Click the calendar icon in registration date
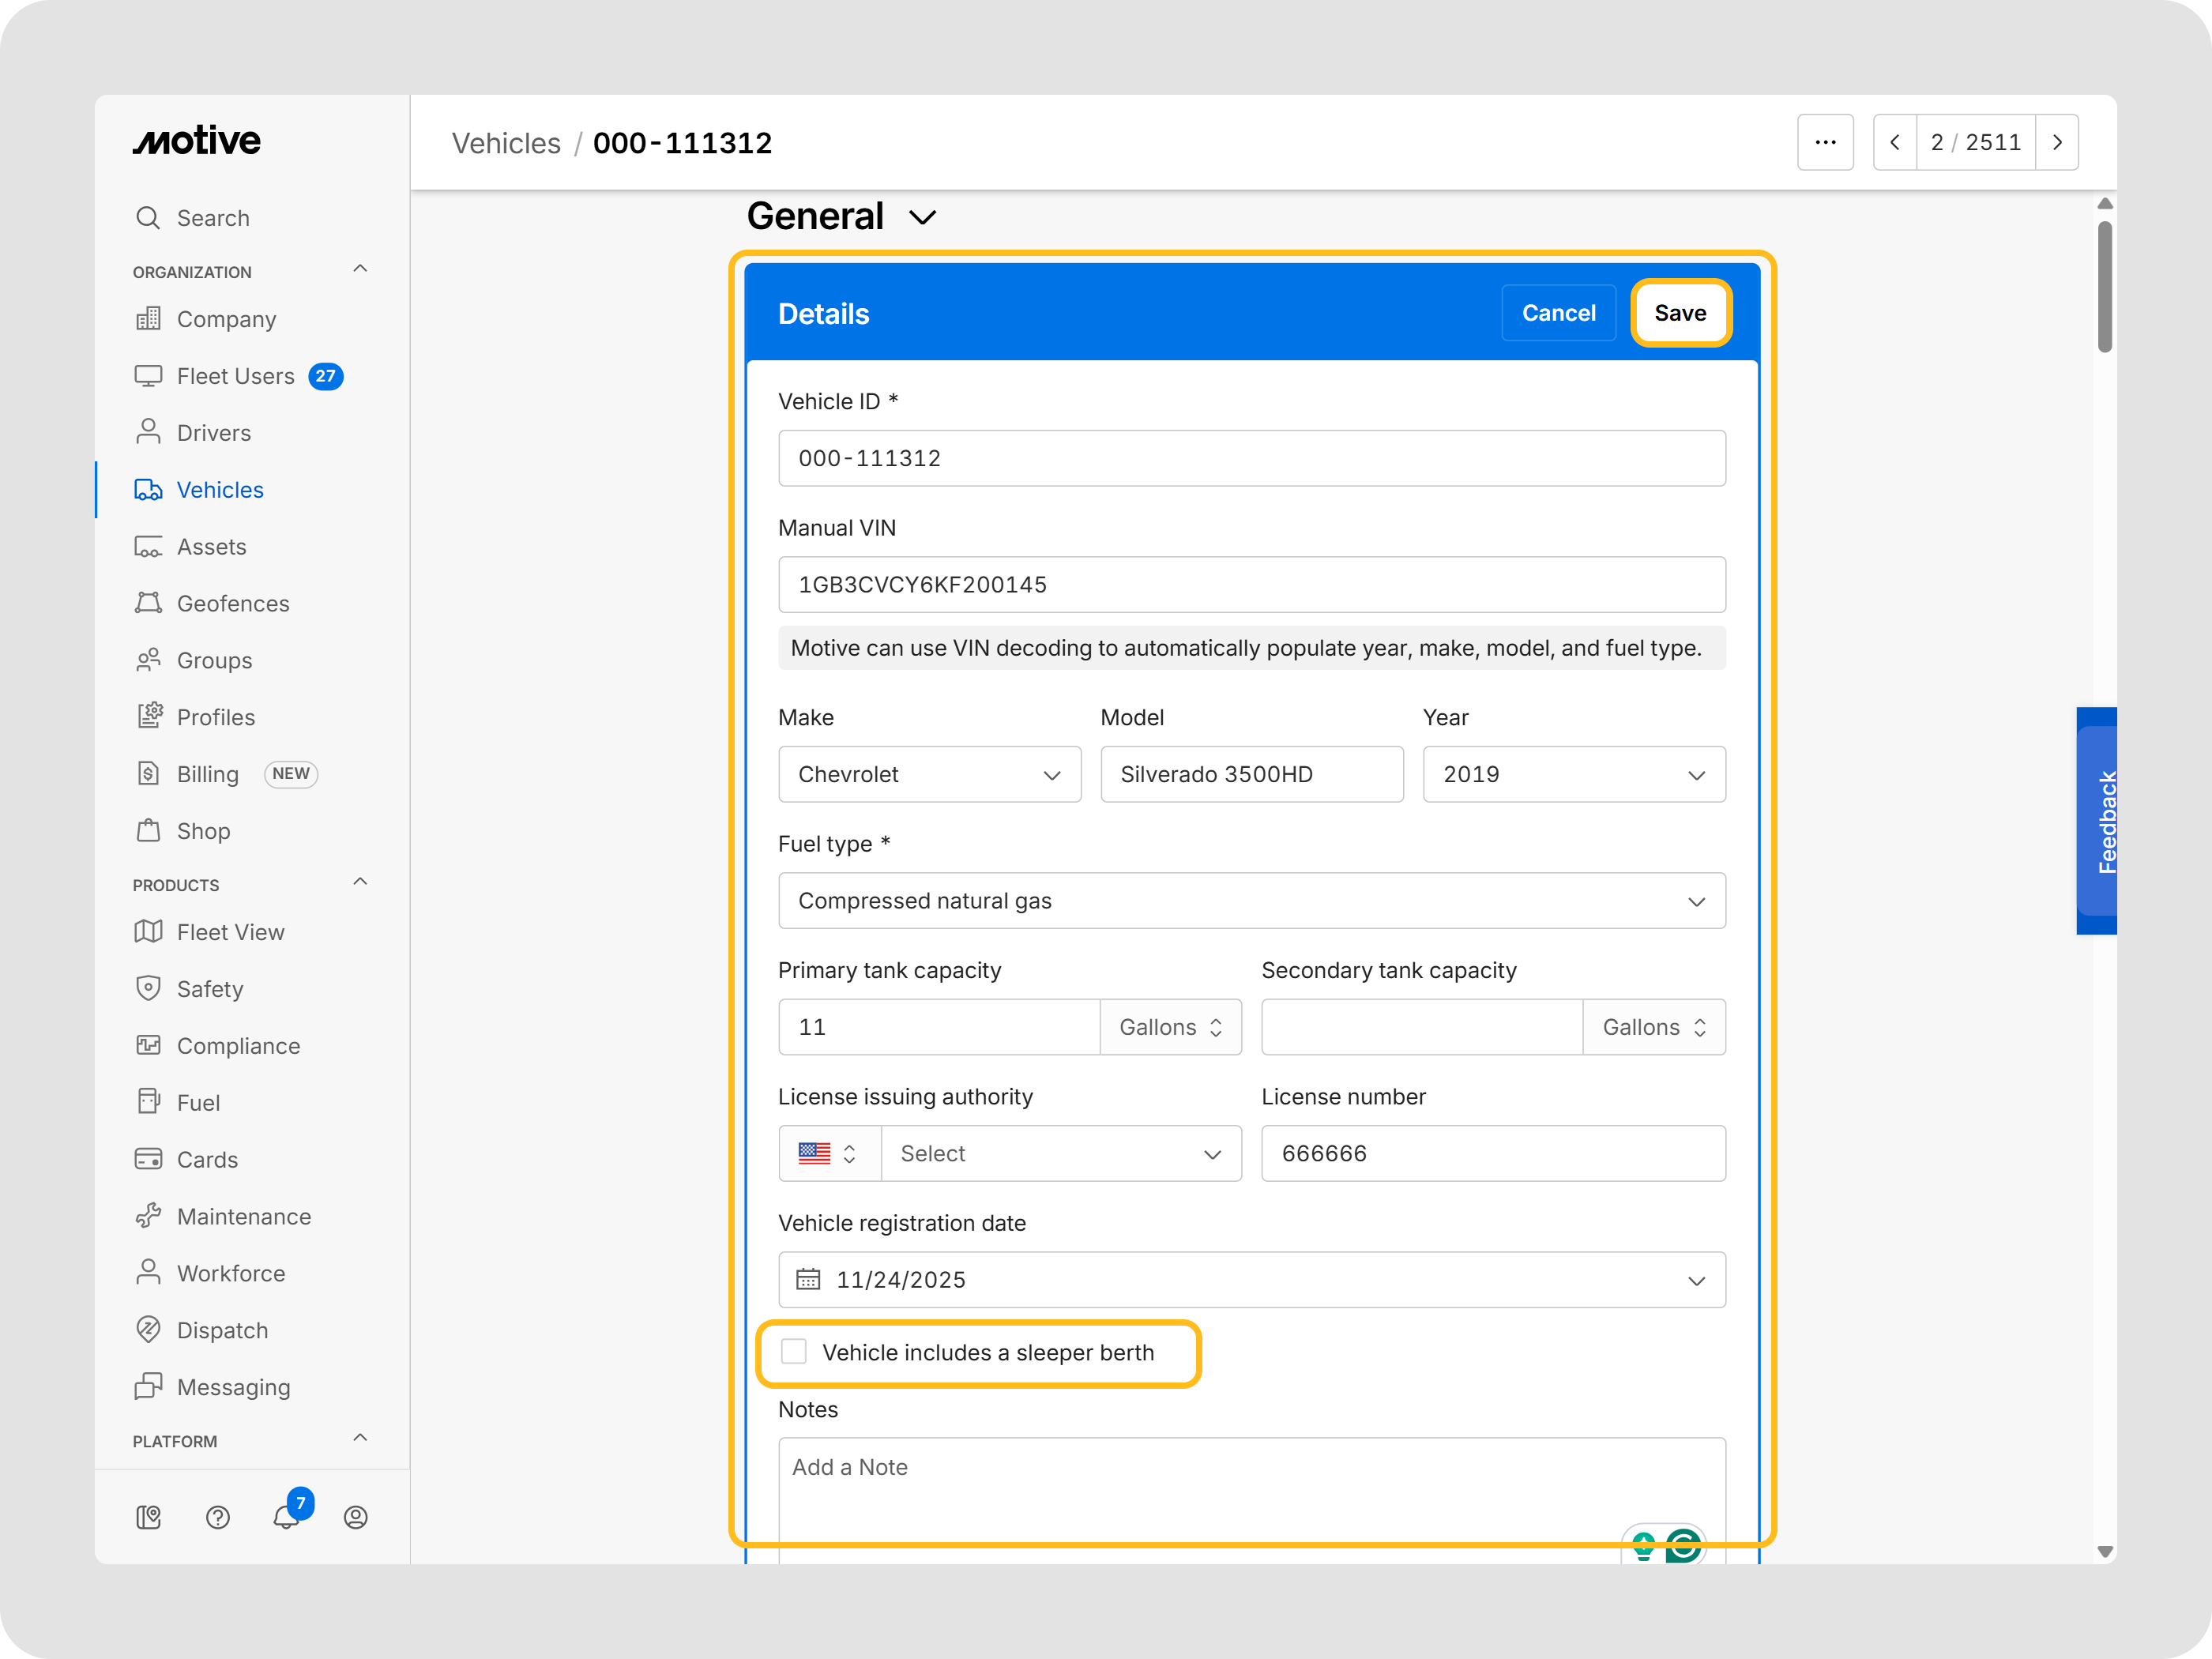Viewport: 2212px width, 1659px height. coord(808,1280)
